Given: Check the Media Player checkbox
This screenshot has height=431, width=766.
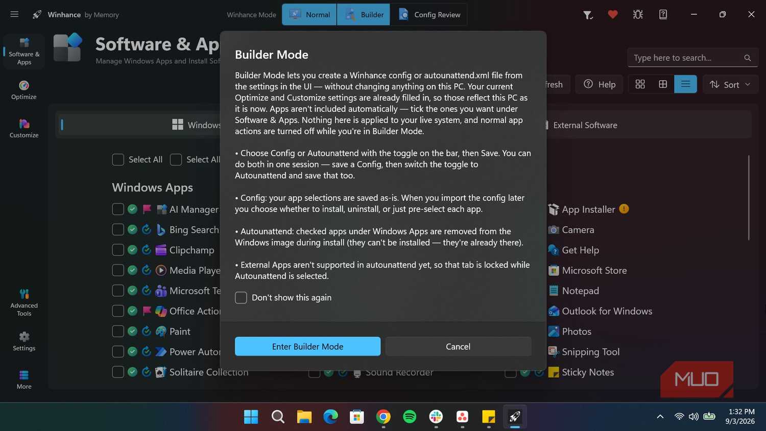Looking at the screenshot, I should click(118, 270).
